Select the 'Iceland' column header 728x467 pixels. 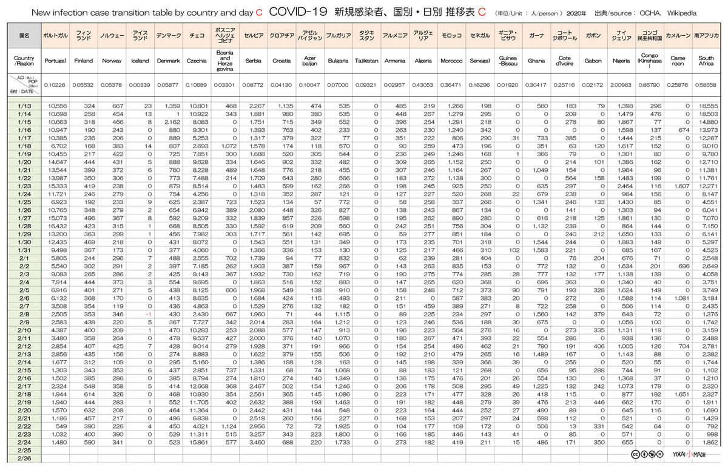click(x=140, y=61)
